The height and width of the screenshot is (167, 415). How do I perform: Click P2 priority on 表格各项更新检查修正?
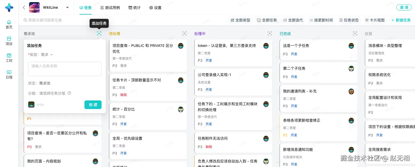[x=285, y=135]
